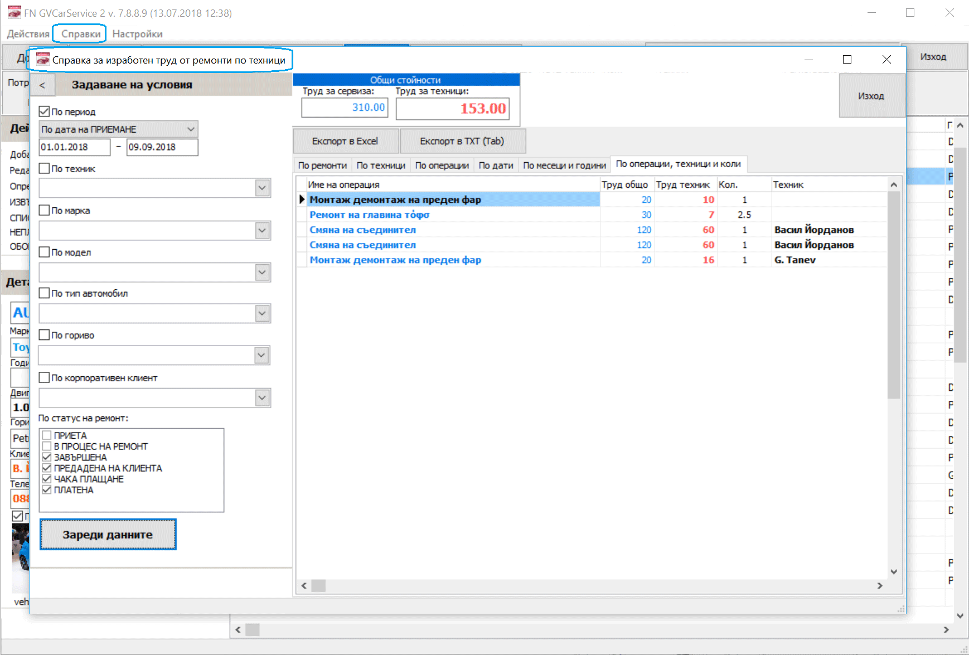Click the results grid vertical scrollbar thumb
Image resolution: width=969 pixels, height=655 pixels.
(x=894, y=295)
